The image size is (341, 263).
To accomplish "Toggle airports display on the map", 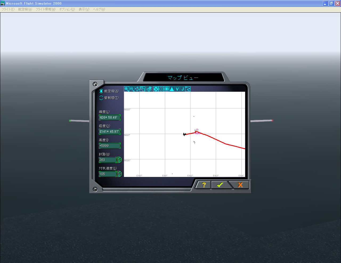I will [156, 89].
